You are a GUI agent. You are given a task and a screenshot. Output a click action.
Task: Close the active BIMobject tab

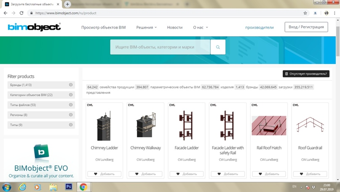[x=58, y=4]
